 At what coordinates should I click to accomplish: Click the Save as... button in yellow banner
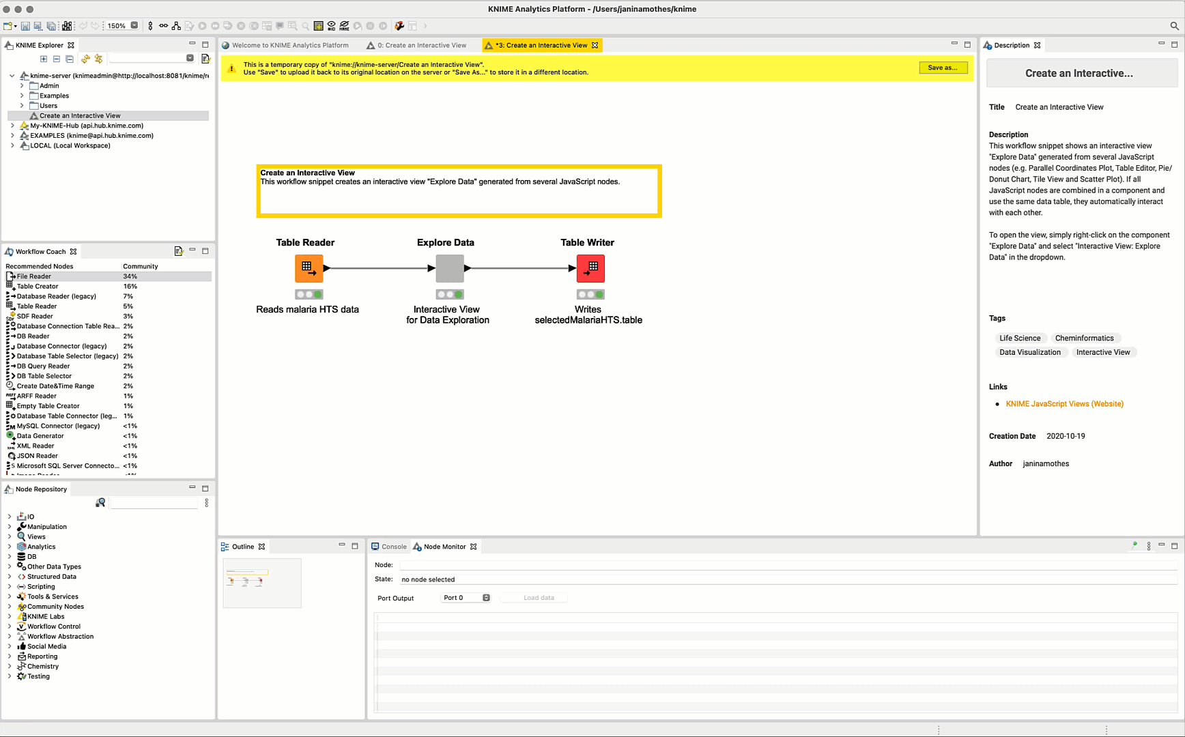(x=943, y=68)
